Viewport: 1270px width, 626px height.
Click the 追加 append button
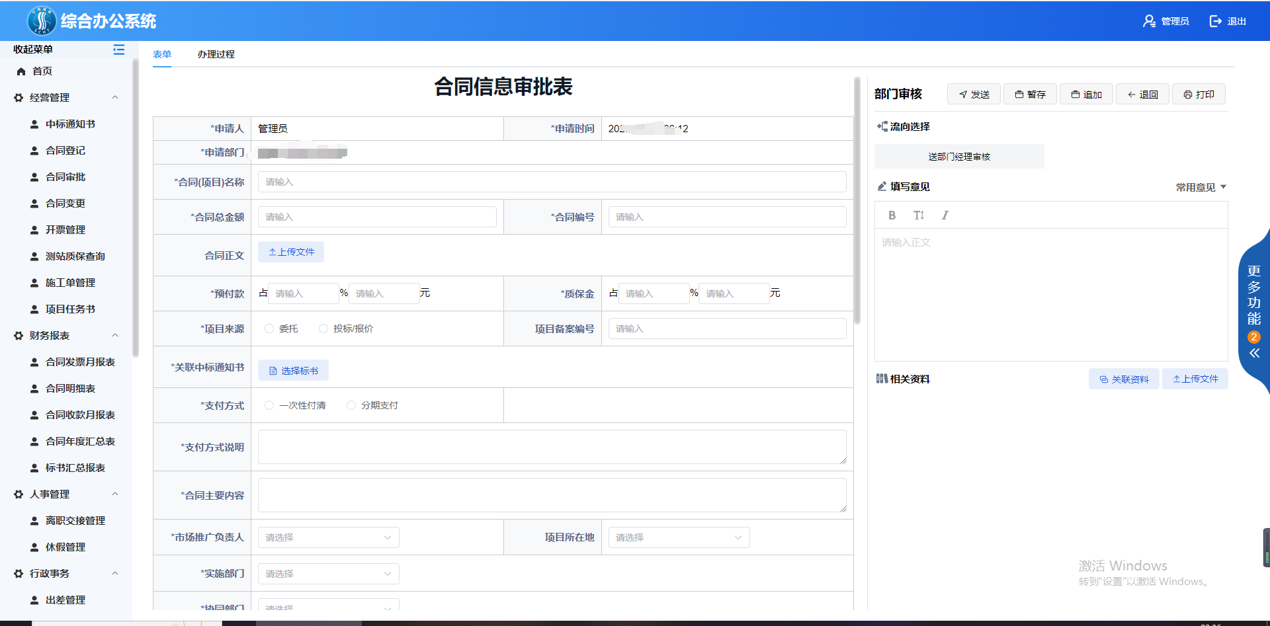(1086, 95)
